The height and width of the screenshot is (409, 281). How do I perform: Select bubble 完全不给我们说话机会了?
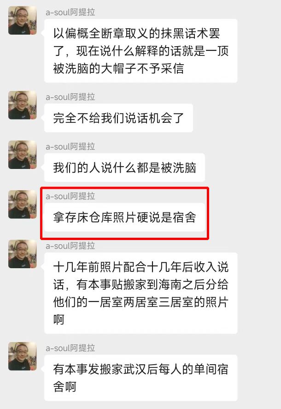tap(119, 118)
